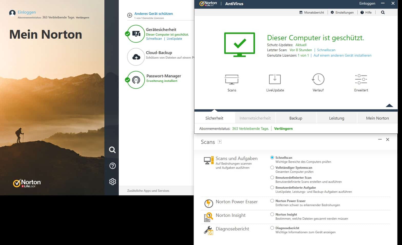The width and height of the screenshot is (402, 245).
Task: Switch to the Sicherheit tab
Action: pos(214,118)
